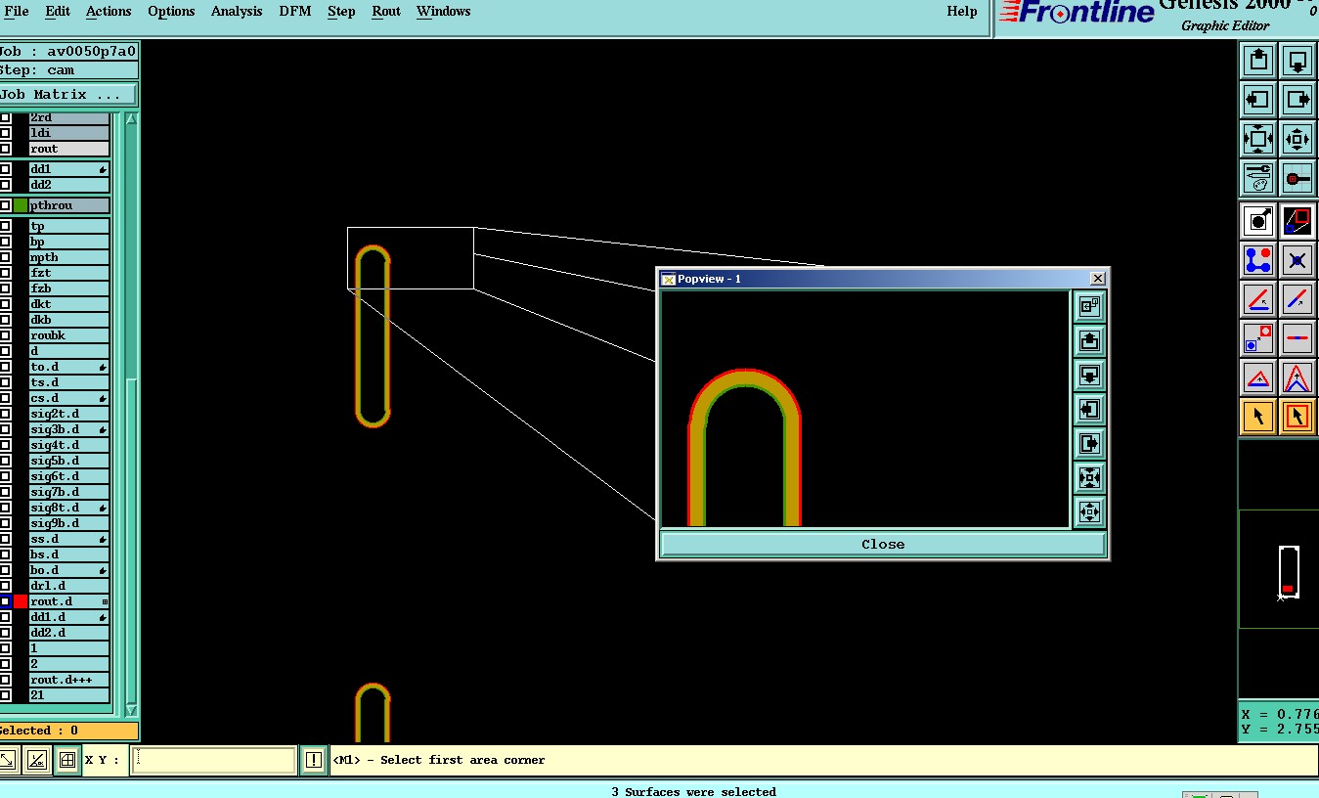
Task: Click the zoom-out arrows icon in main toolbar
Action: coord(1297,139)
